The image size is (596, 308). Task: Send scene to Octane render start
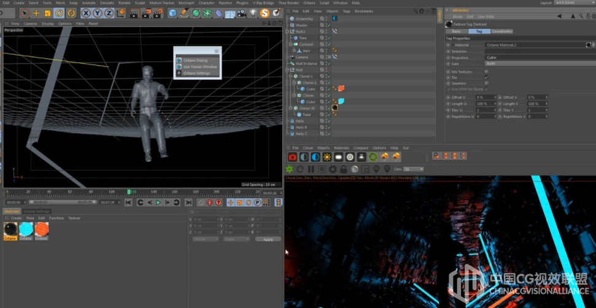click(x=290, y=169)
